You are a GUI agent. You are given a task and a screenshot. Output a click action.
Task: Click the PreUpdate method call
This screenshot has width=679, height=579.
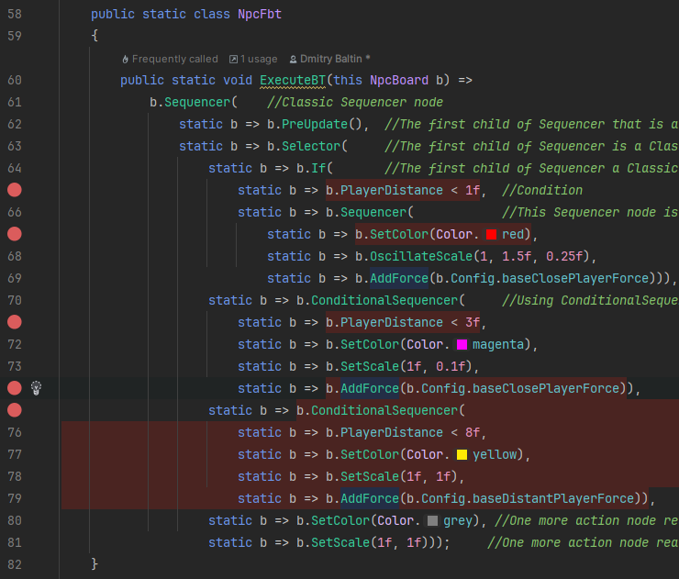click(315, 124)
